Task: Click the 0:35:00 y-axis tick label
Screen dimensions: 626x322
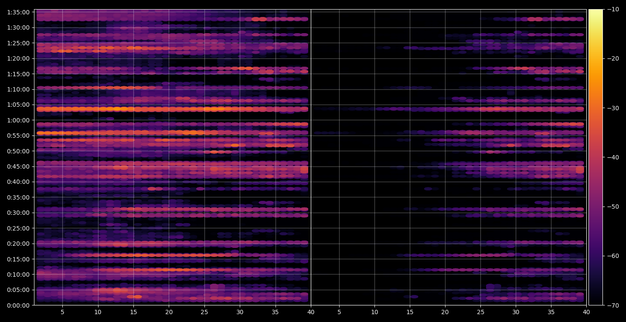Action: [18, 197]
